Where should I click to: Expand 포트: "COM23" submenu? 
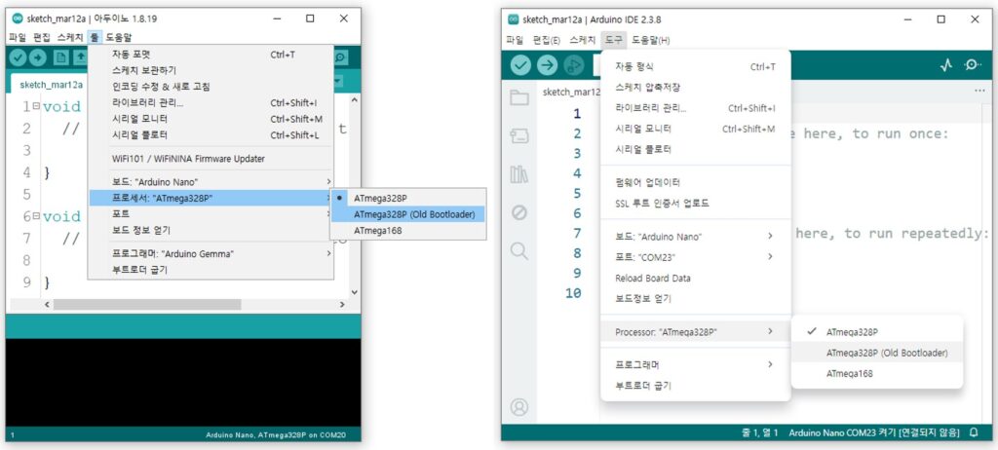[693, 257]
